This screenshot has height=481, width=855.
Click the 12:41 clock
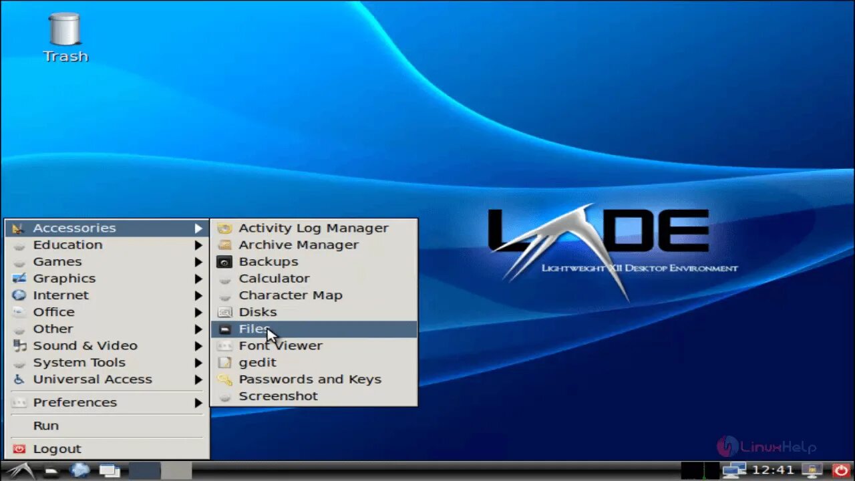pyautogui.click(x=773, y=470)
